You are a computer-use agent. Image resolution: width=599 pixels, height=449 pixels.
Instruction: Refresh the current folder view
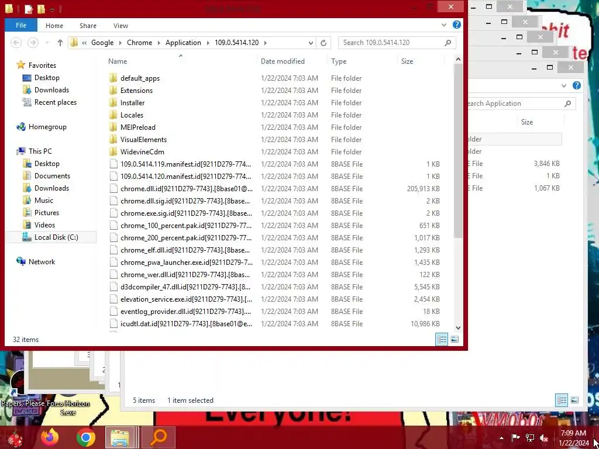pos(323,43)
